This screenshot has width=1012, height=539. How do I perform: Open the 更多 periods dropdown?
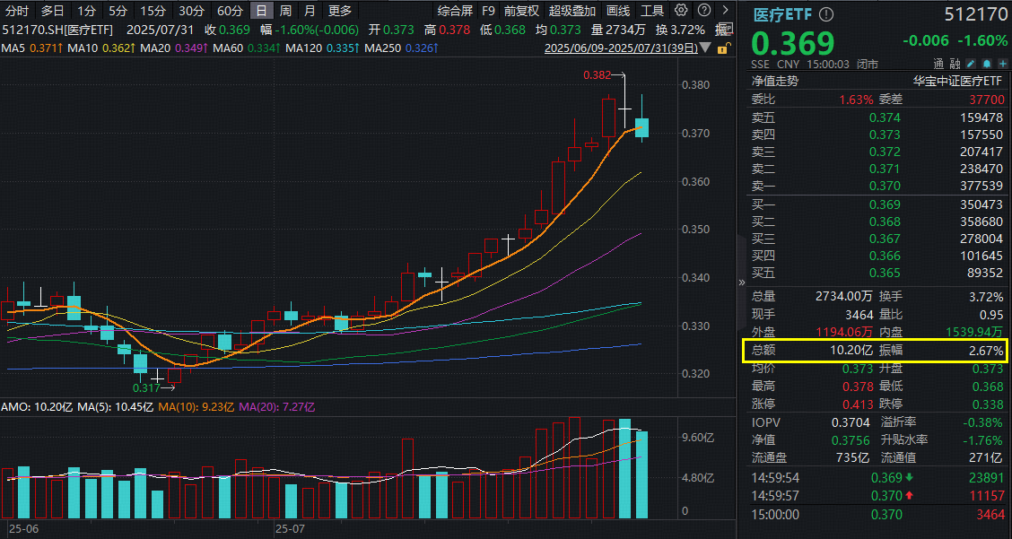coord(340,11)
